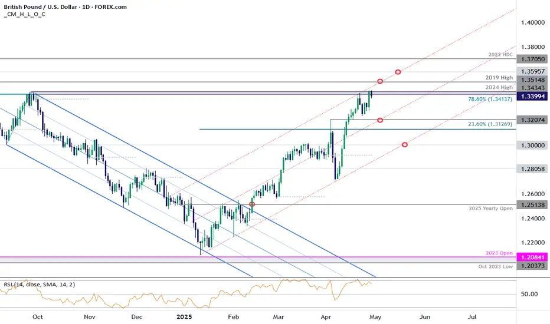Select the 2019 High line label
550x324 pixels.
(x=499, y=77)
